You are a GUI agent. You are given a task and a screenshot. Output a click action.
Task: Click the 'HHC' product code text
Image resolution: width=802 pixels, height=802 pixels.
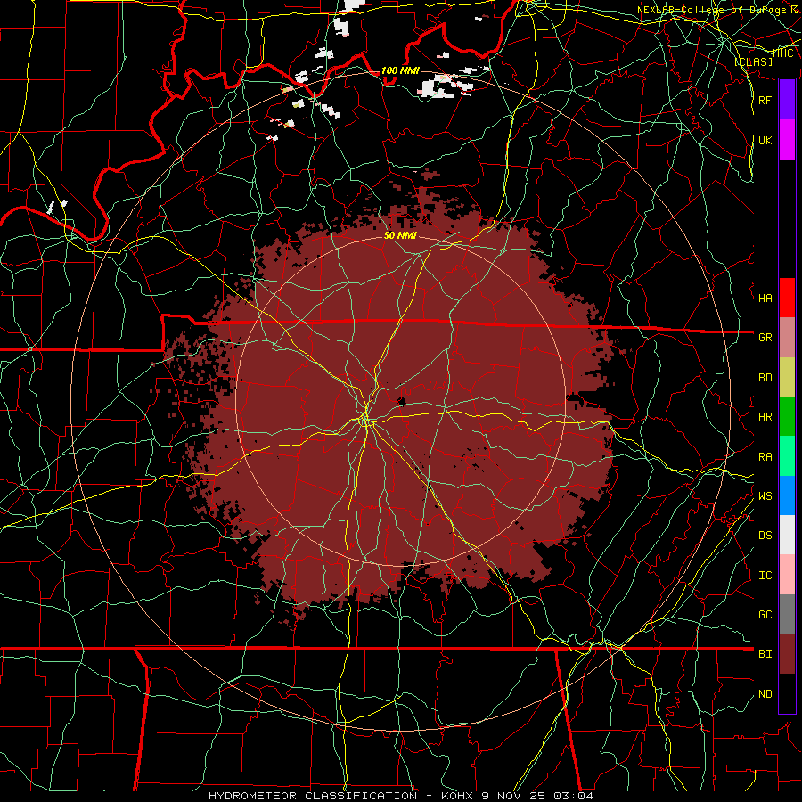782,53
